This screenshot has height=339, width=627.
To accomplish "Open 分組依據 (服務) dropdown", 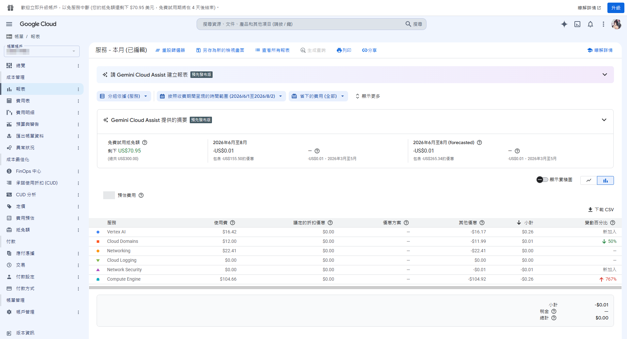I will coord(124,96).
